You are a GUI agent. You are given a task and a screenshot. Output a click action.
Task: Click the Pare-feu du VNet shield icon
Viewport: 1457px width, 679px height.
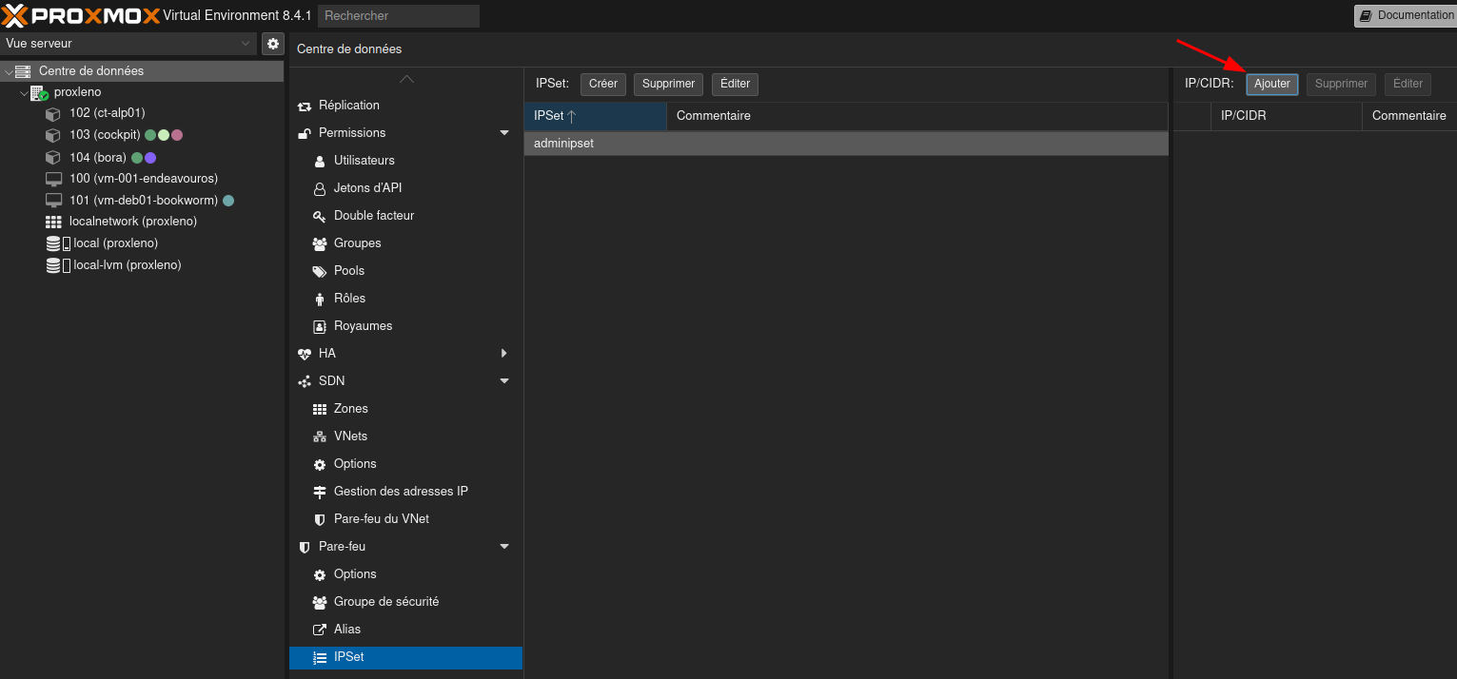[320, 520]
